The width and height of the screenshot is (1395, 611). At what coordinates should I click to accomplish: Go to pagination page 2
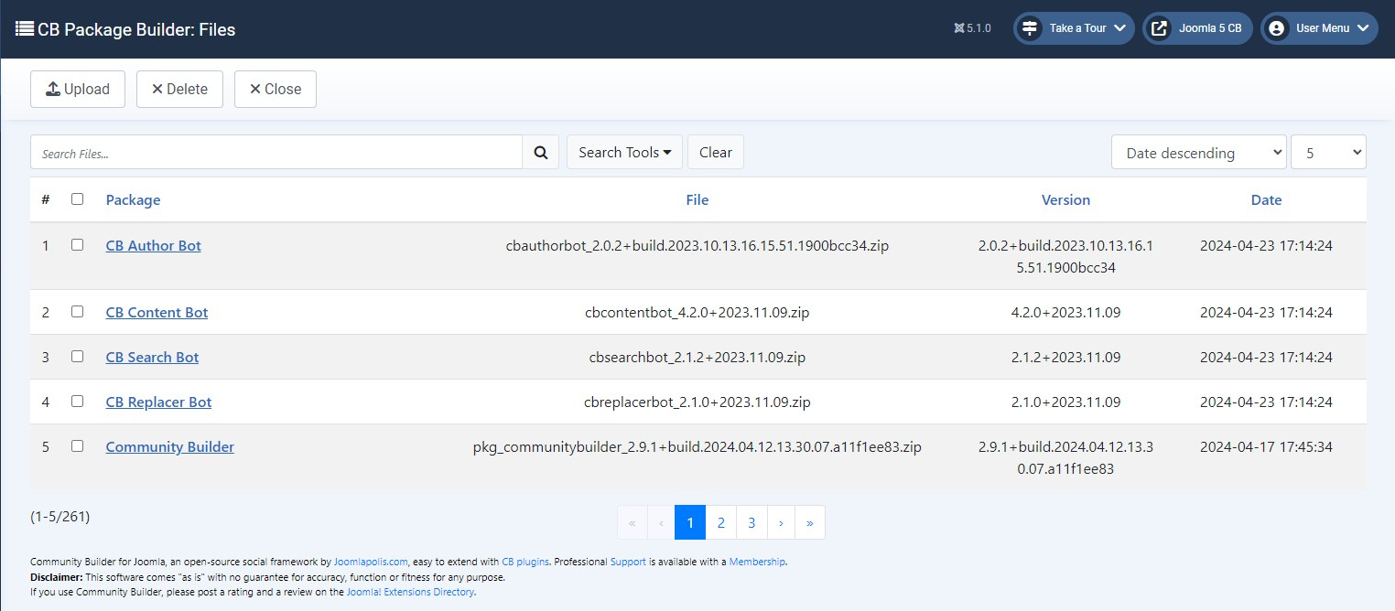[x=721, y=522]
